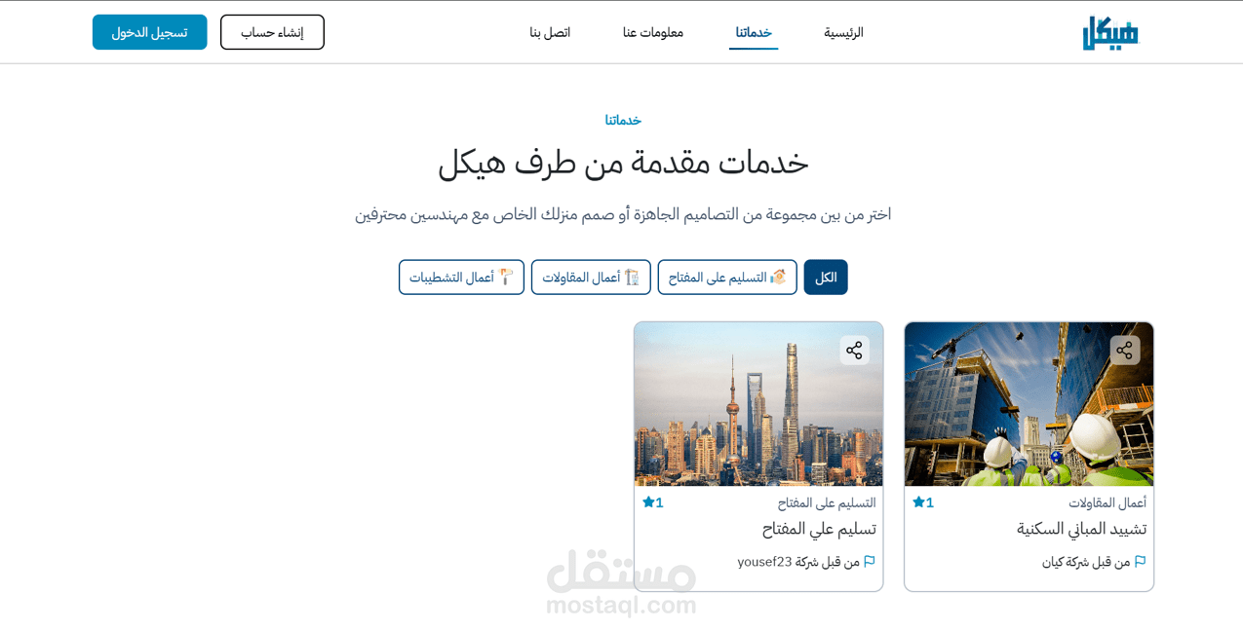Click flag icon beside شركة كيان
Image resolution: width=1243 pixels, height=631 pixels.
(1140, 561)
